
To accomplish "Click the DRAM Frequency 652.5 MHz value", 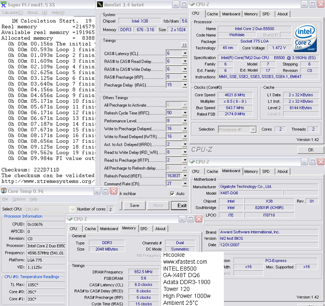I will 143,271.
